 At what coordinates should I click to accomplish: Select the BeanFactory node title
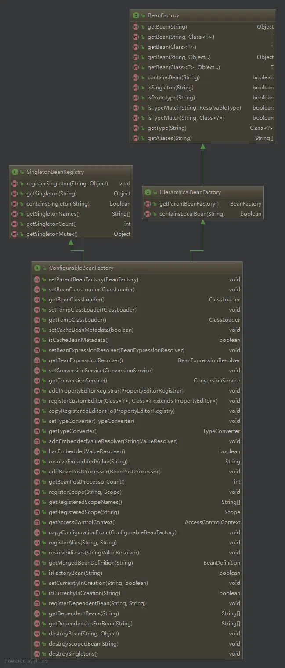163,15
